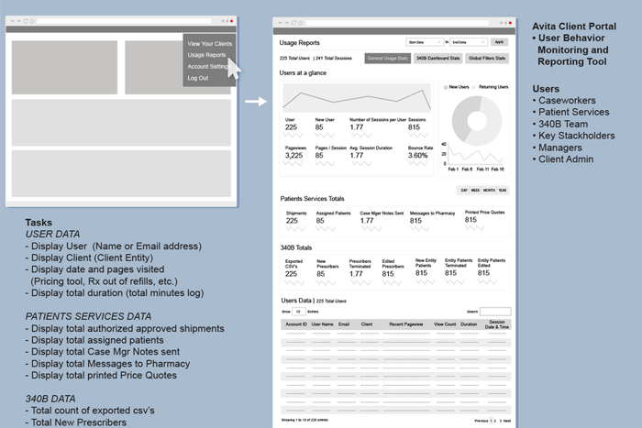642x428 pixels.
Task: Focus the address bar in the Usage Reports window
Action: pyautogui.click(x=397, y=23)
